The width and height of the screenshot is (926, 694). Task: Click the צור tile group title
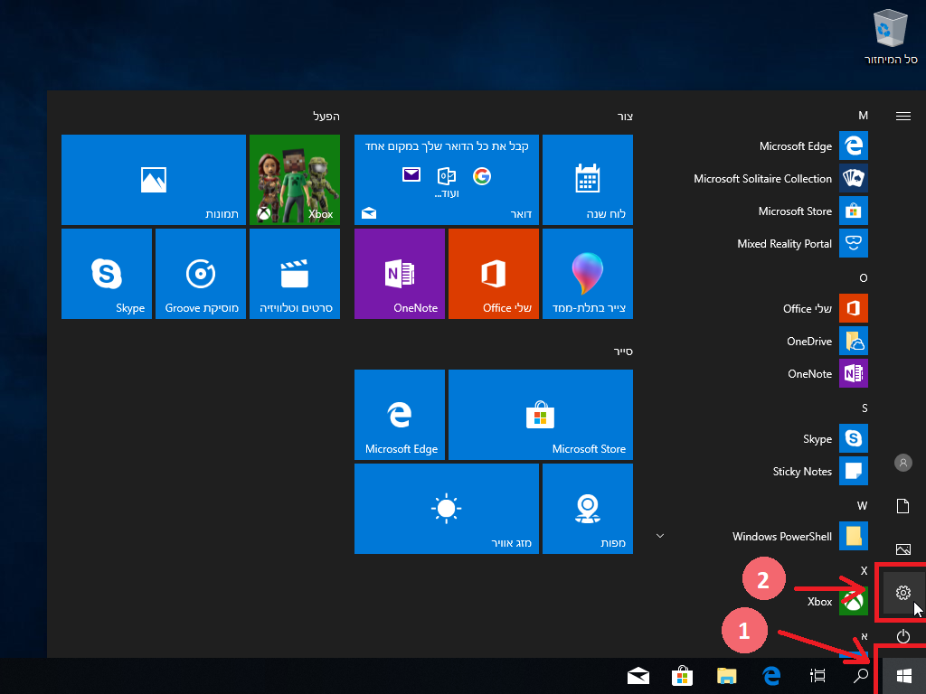coord(625,117)
